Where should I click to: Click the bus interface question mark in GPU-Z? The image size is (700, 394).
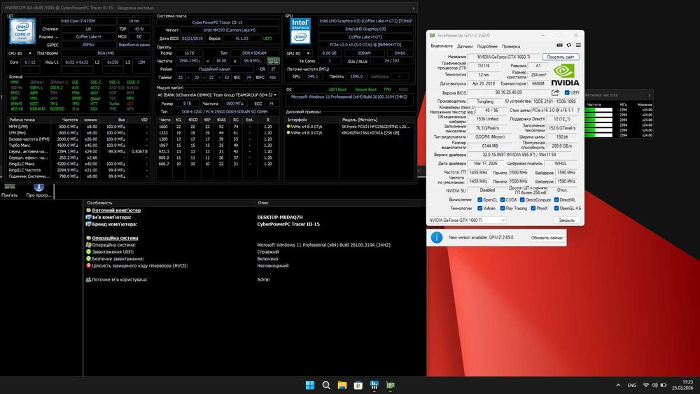point(578,110)
